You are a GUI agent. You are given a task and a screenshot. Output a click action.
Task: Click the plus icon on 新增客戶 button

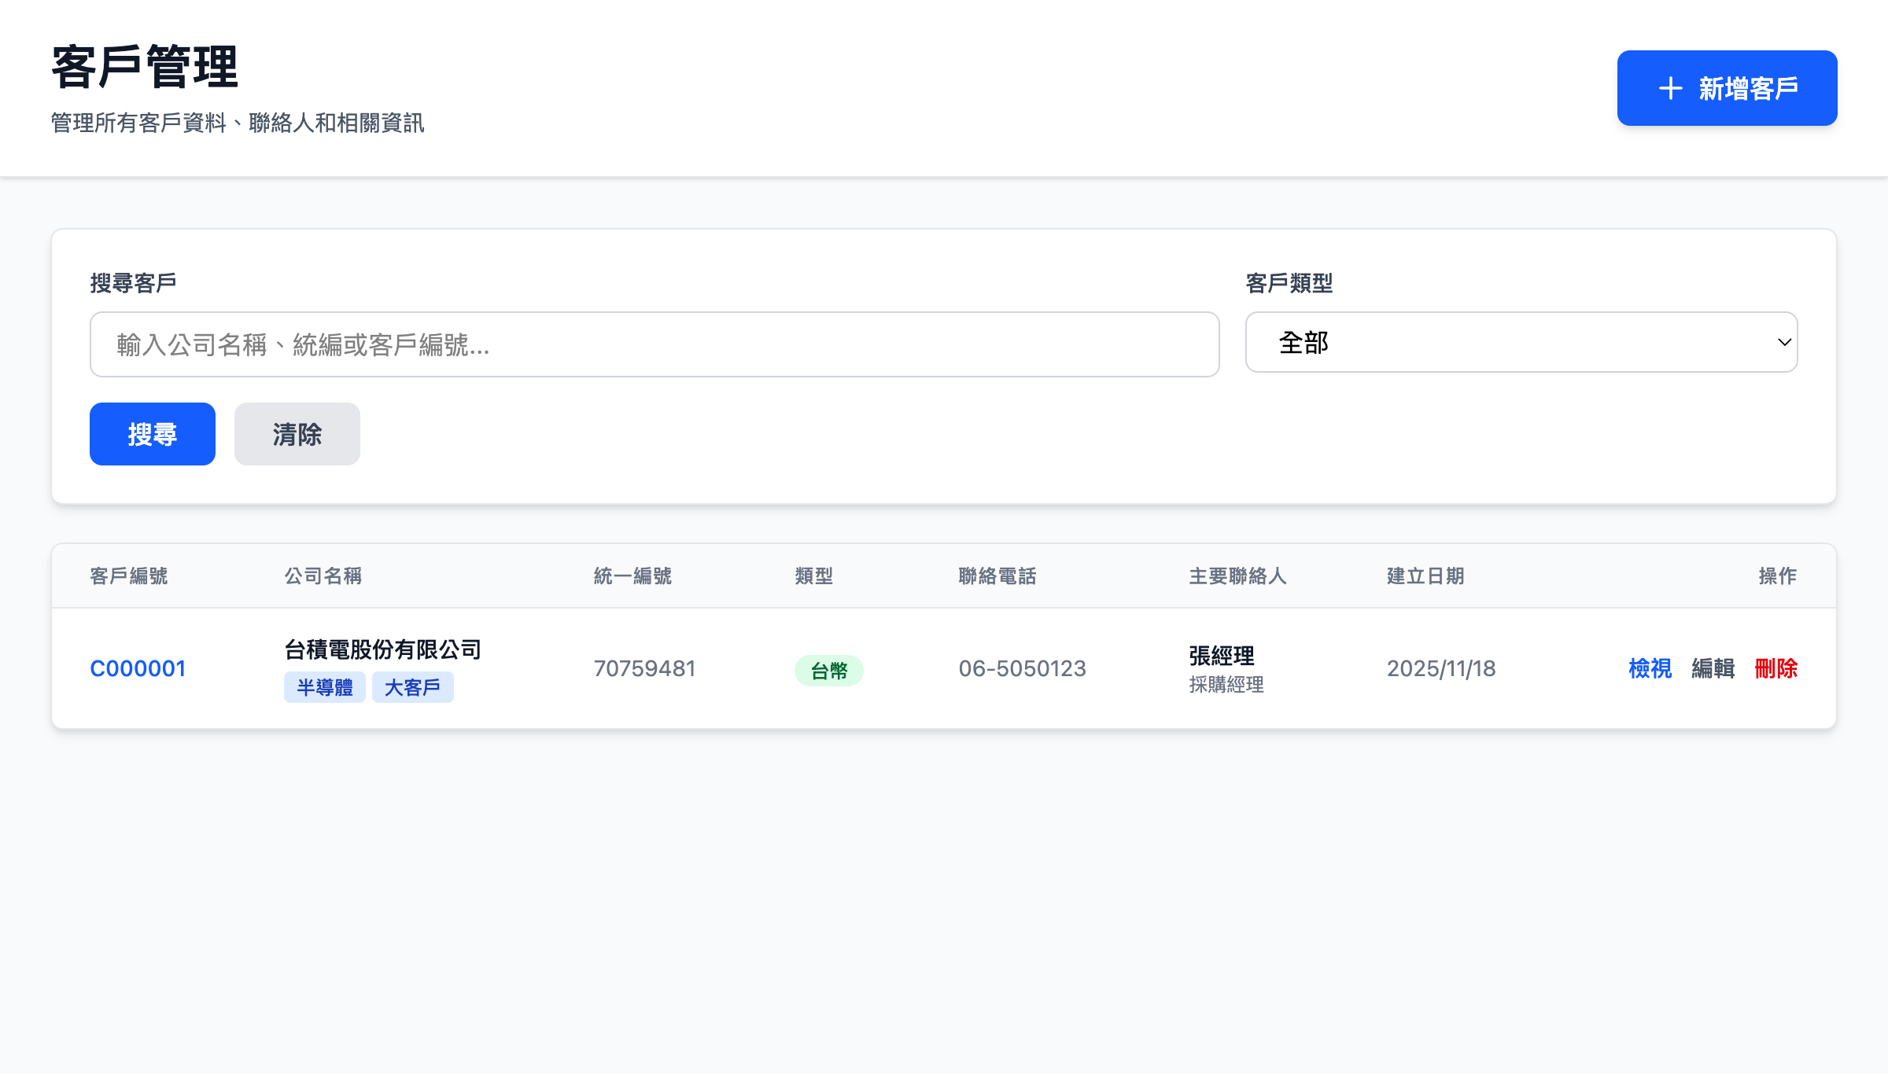click(x=1670, y=88)
